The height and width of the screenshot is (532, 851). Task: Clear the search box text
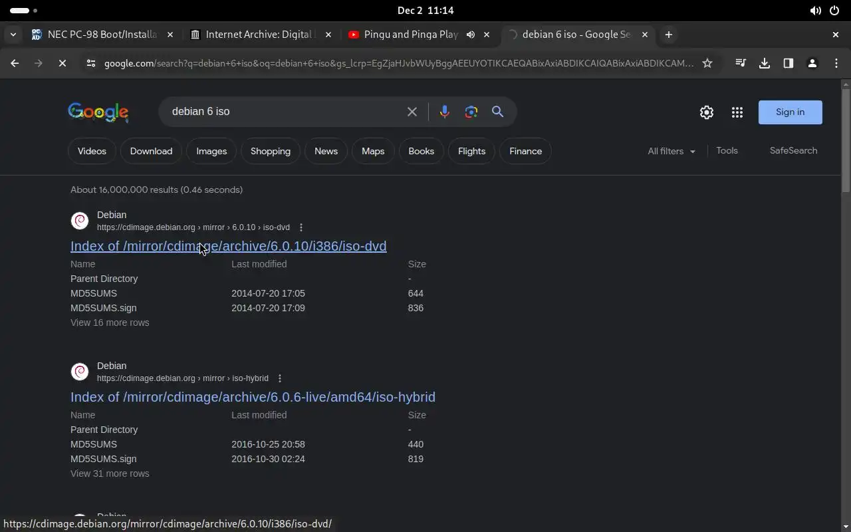tap(412, 112)
